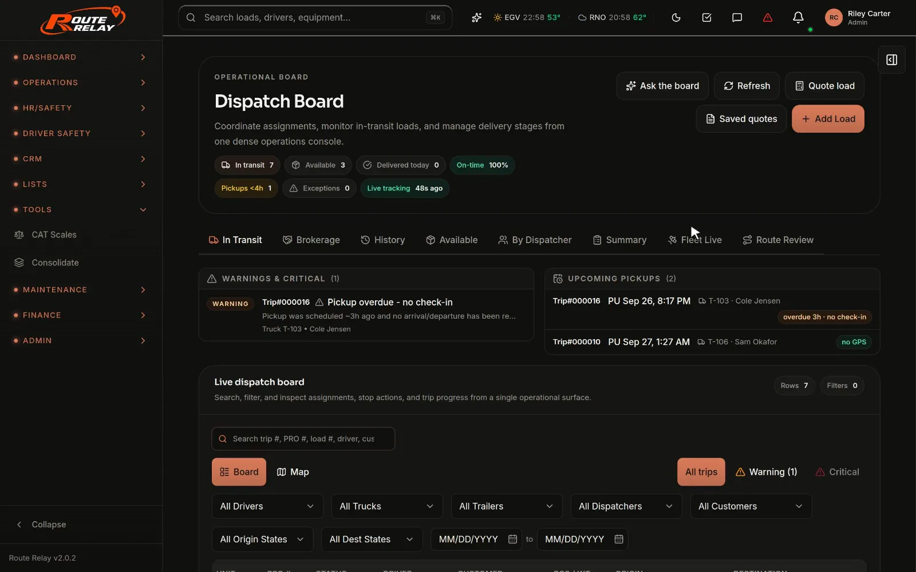
Task: Switch to the Fleet Live tab
Action: tap(694, 240)
